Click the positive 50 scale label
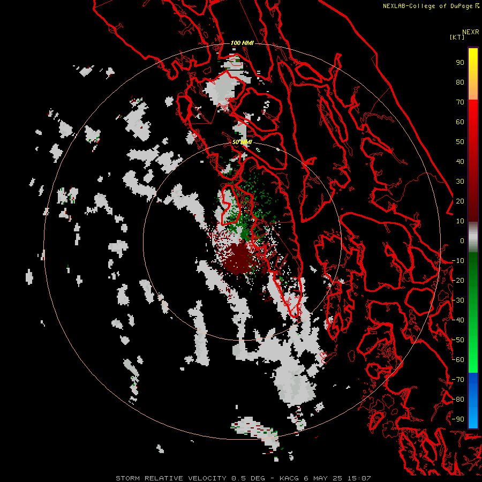482x482 pixels. (460, 142)
